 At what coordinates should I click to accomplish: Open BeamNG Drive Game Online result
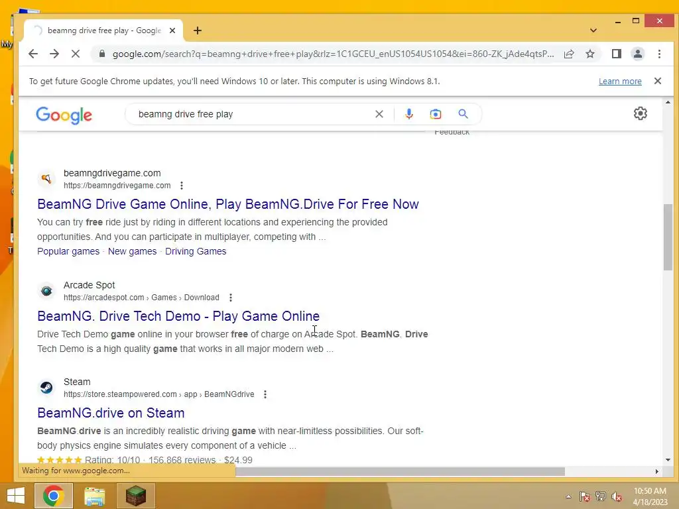point(228,204)
